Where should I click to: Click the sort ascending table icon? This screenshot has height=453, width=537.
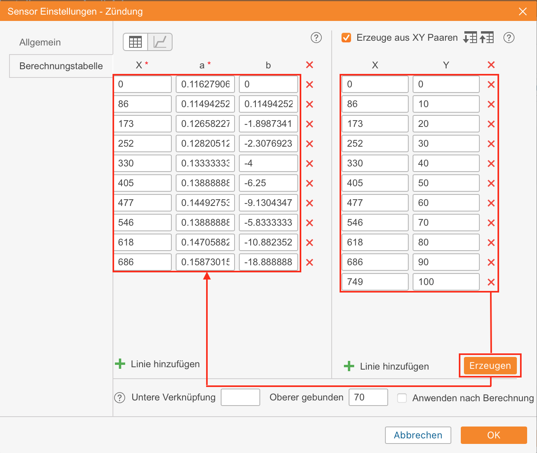[x=487, y=38]
